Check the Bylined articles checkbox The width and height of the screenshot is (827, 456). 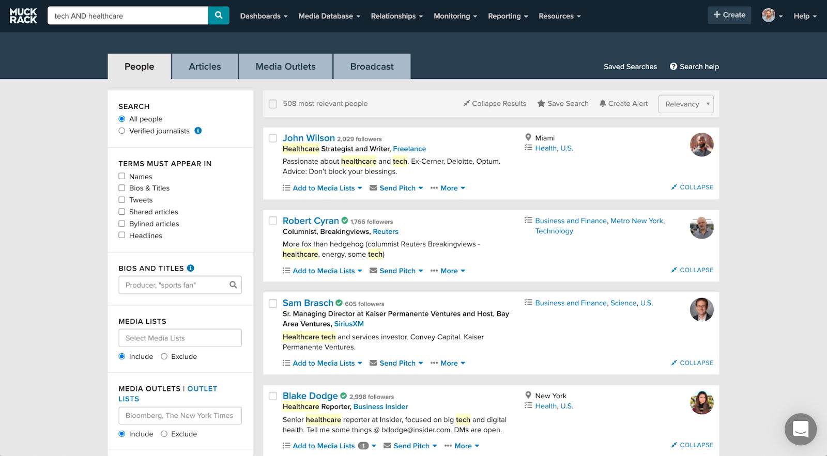pos(122,224)
